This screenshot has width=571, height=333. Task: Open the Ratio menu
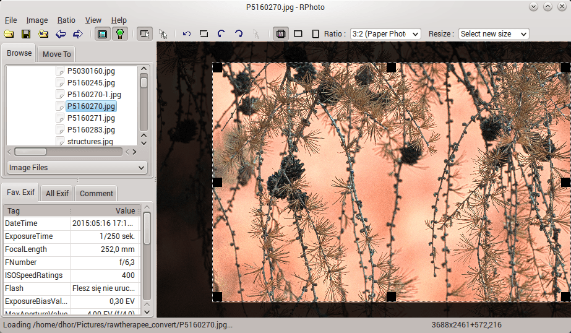66,20
